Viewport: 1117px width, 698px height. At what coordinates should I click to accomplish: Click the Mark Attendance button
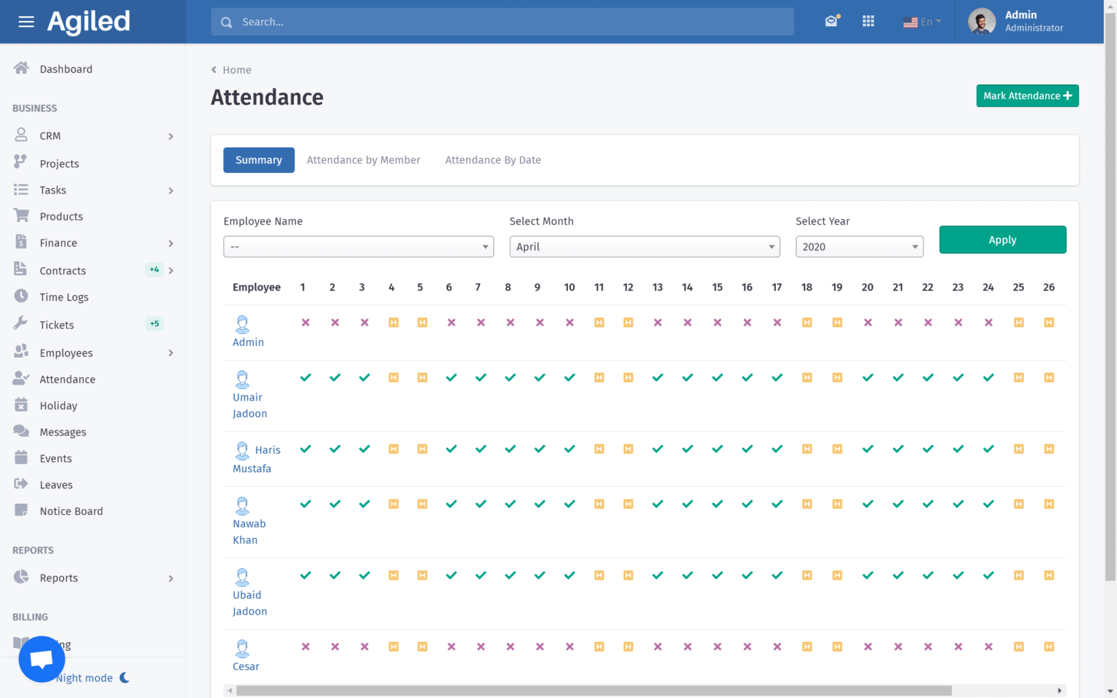(x=1028, y=96)
